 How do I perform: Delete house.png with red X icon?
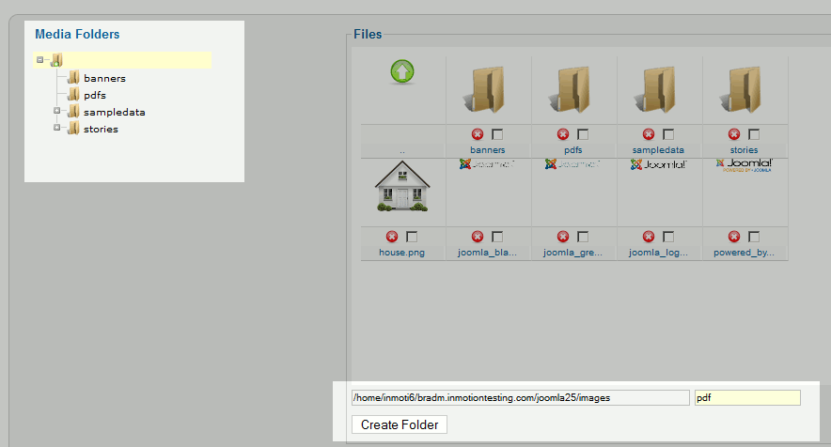(392, 237)
